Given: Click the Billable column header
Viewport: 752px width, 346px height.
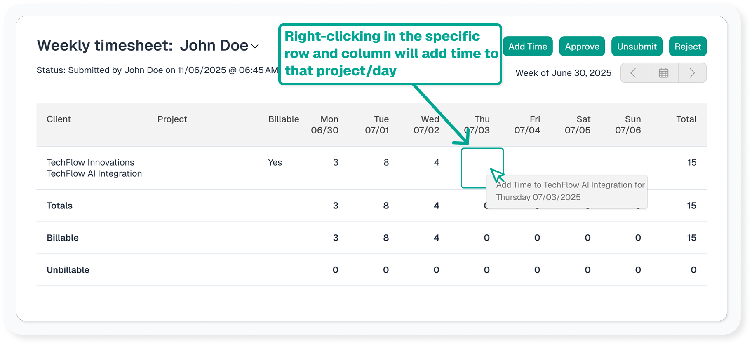Looking at the screenshot, I should point(283,119).
